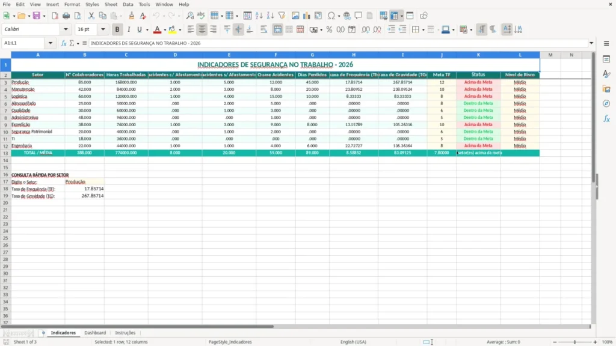Run the spelling check icon
The height and width of the screenshot is (346, 616).
[x=201, y=16]
